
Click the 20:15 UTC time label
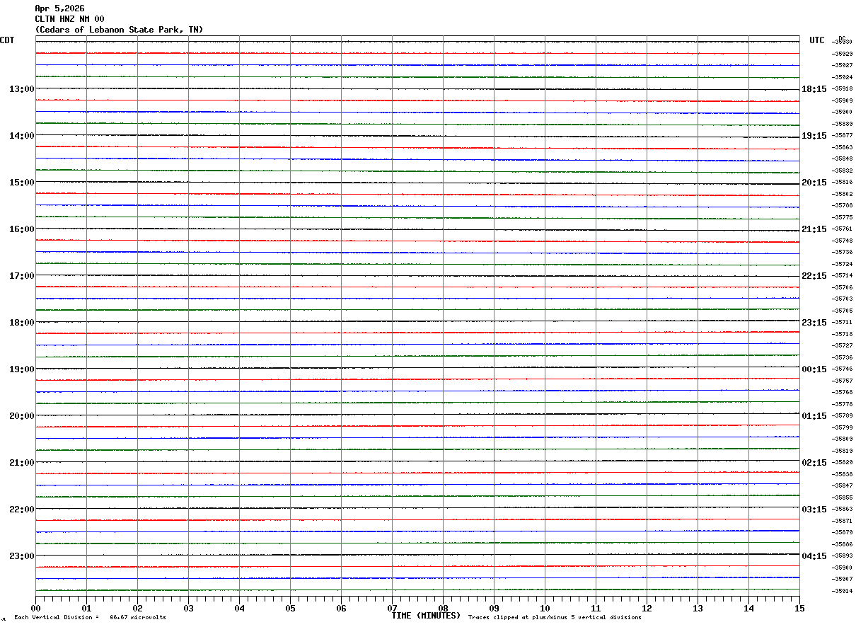click(814, 183)
